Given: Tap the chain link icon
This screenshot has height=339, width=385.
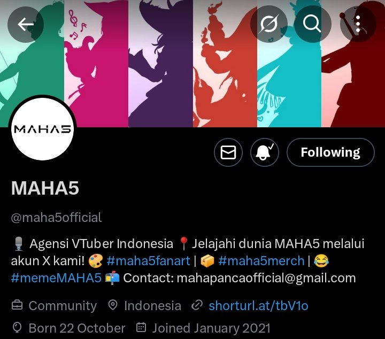Looking at the screenshot, I should [197, 305].
